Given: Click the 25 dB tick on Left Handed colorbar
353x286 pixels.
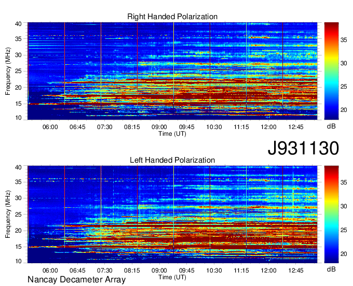Looking at the screenshot, I should (344, 230).
